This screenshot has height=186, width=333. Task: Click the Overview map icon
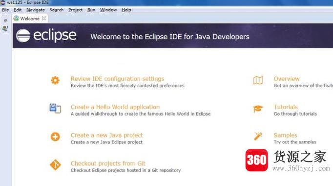(258, 80)
